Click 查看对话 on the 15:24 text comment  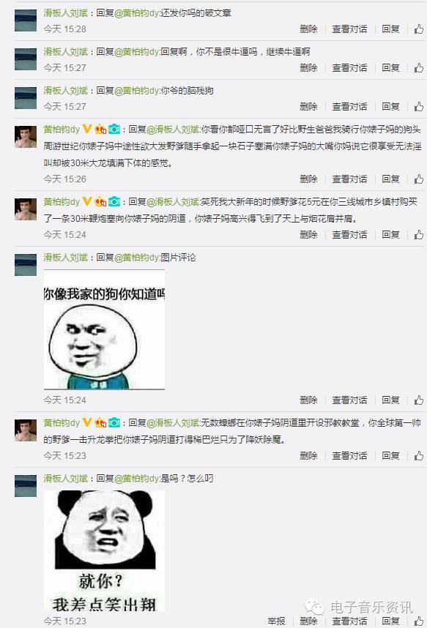pos(349,235)
